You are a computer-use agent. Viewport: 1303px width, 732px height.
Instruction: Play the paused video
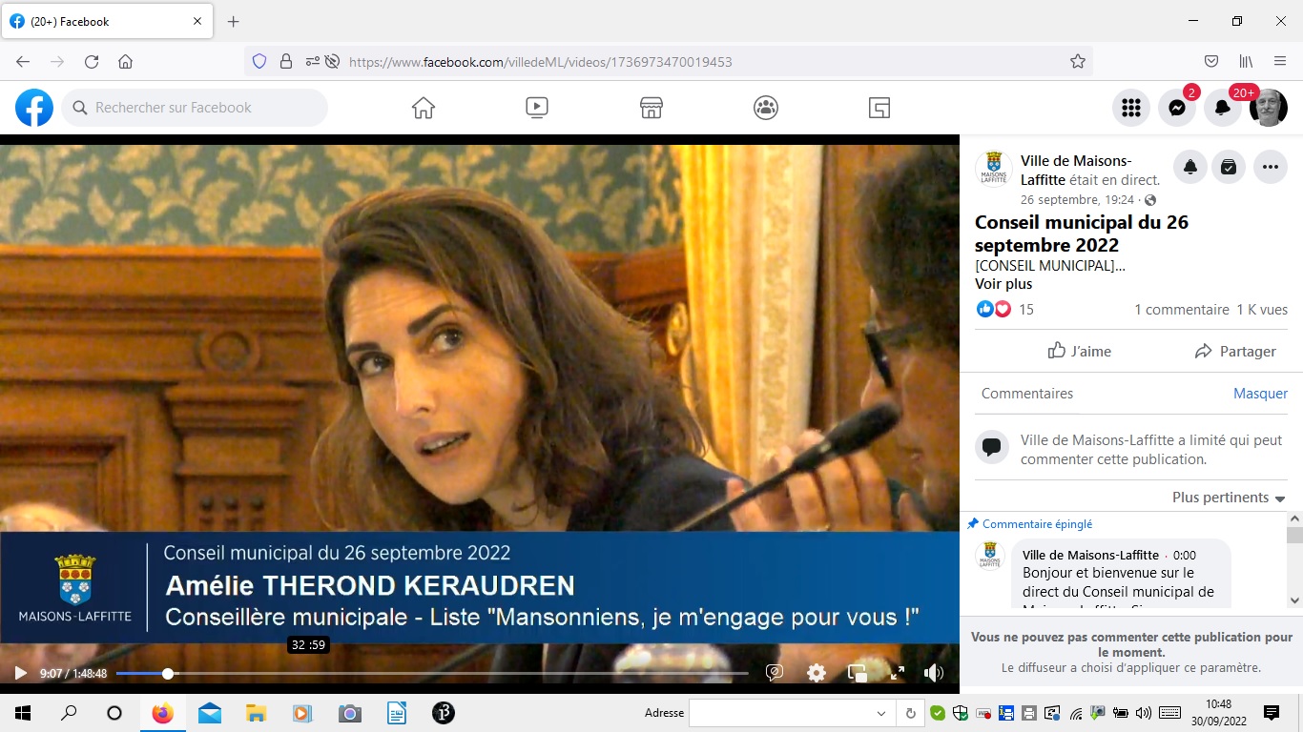pos(20,673)
